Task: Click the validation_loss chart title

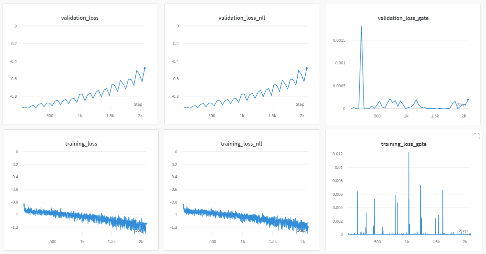Action: pos(79,18)
